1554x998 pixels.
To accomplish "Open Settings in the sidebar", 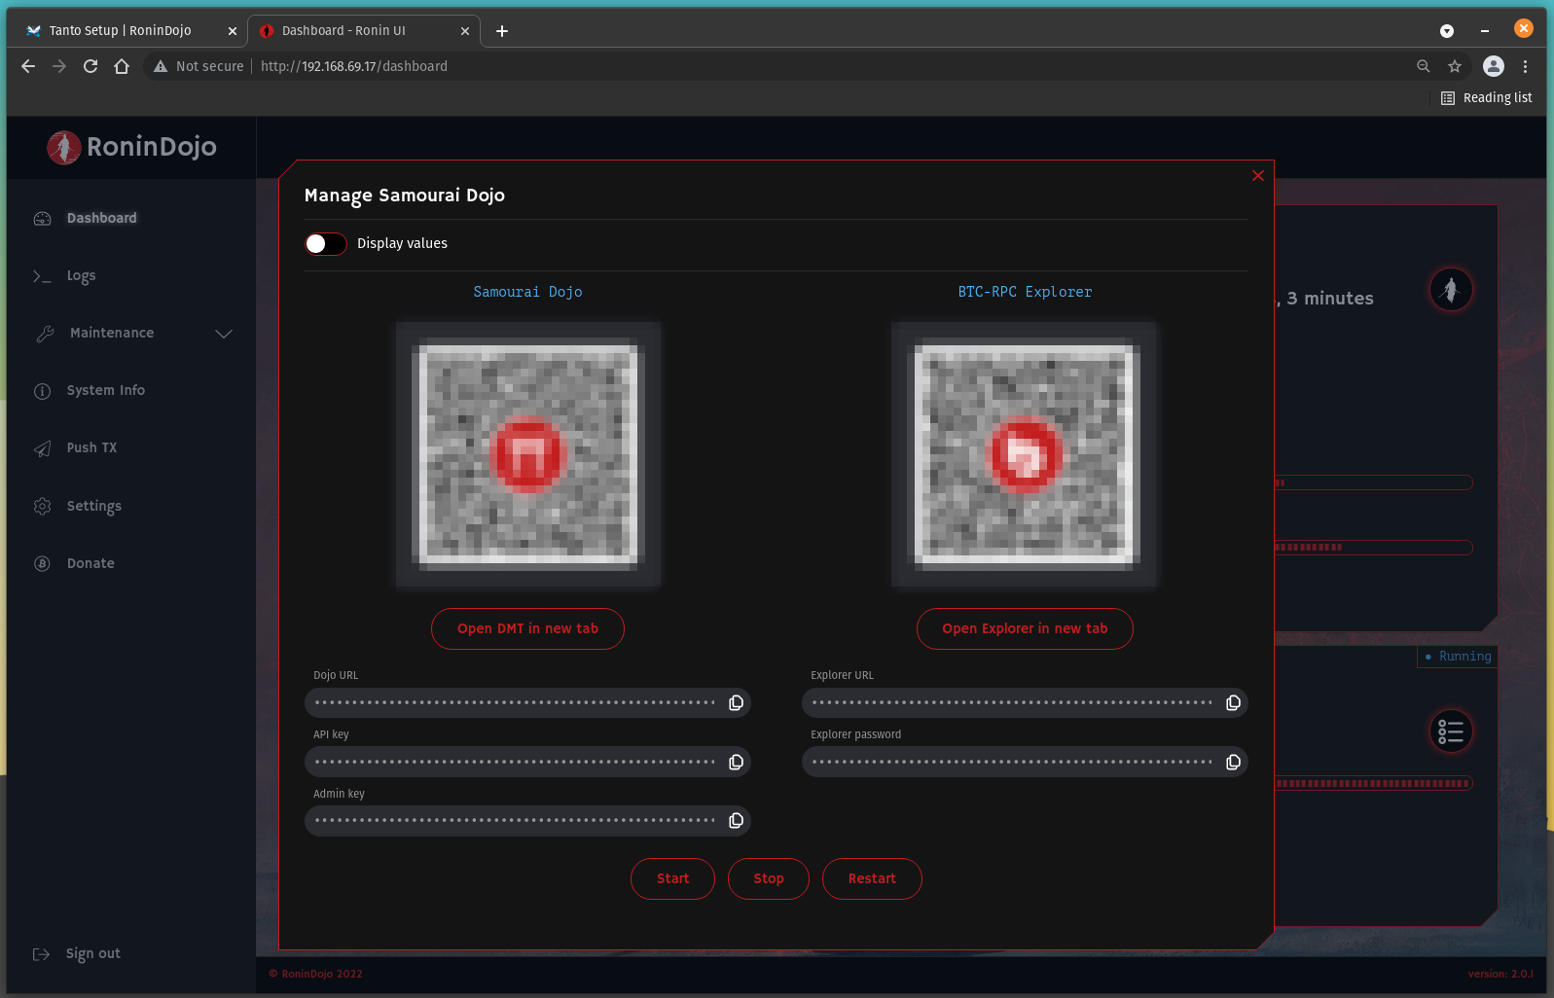I will pos(93,506).
